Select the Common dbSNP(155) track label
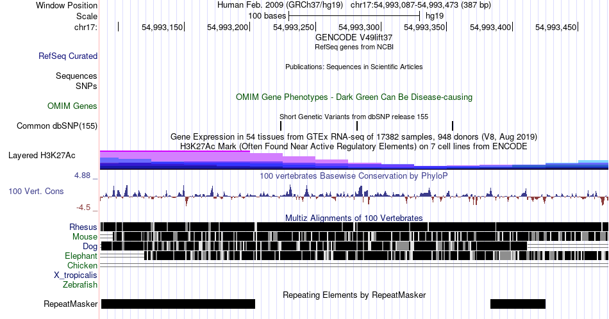The image size is (609, 319). tap(57, 126)
